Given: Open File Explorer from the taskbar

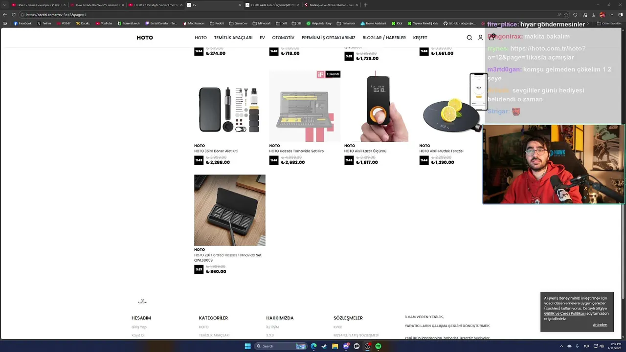Looking at the screenshot, I should point(335,346).
